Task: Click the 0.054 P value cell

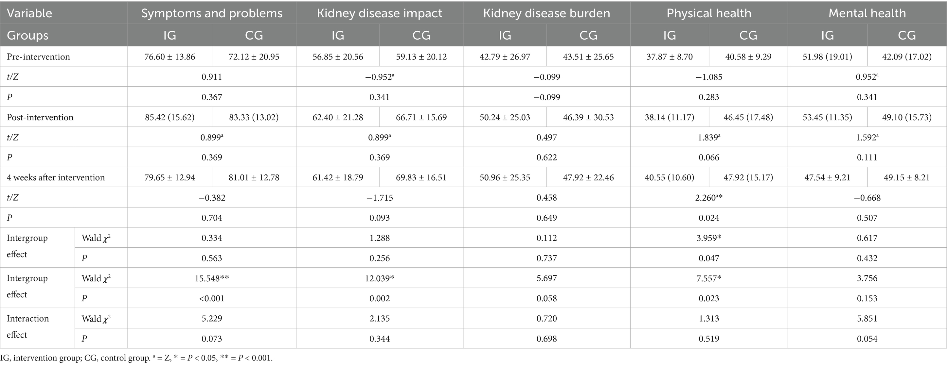Action: coord(867,339)
